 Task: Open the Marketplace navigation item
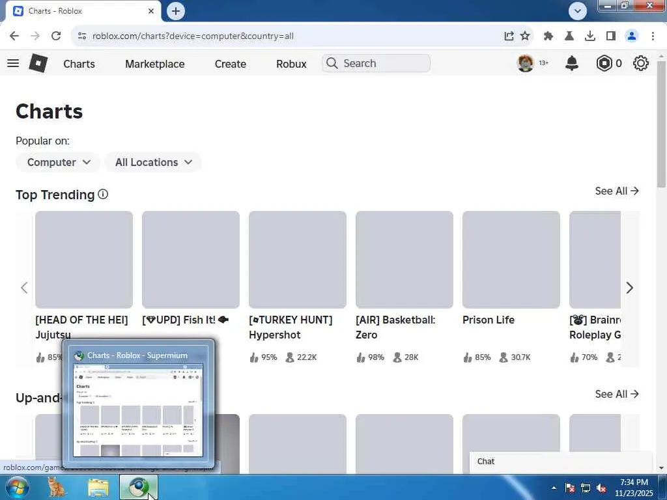pos(155,64)
